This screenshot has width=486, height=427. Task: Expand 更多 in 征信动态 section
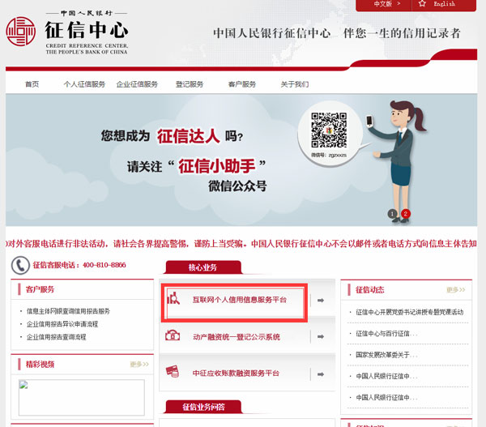click(456, 289)
